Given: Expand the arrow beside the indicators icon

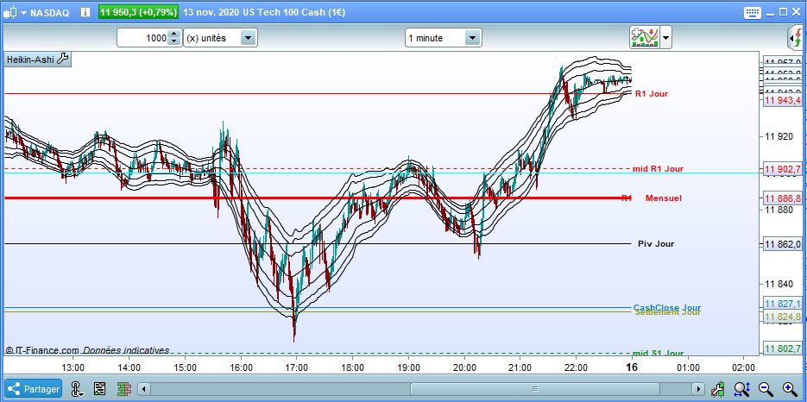Looking at the screenshot, I should (666, 38).
